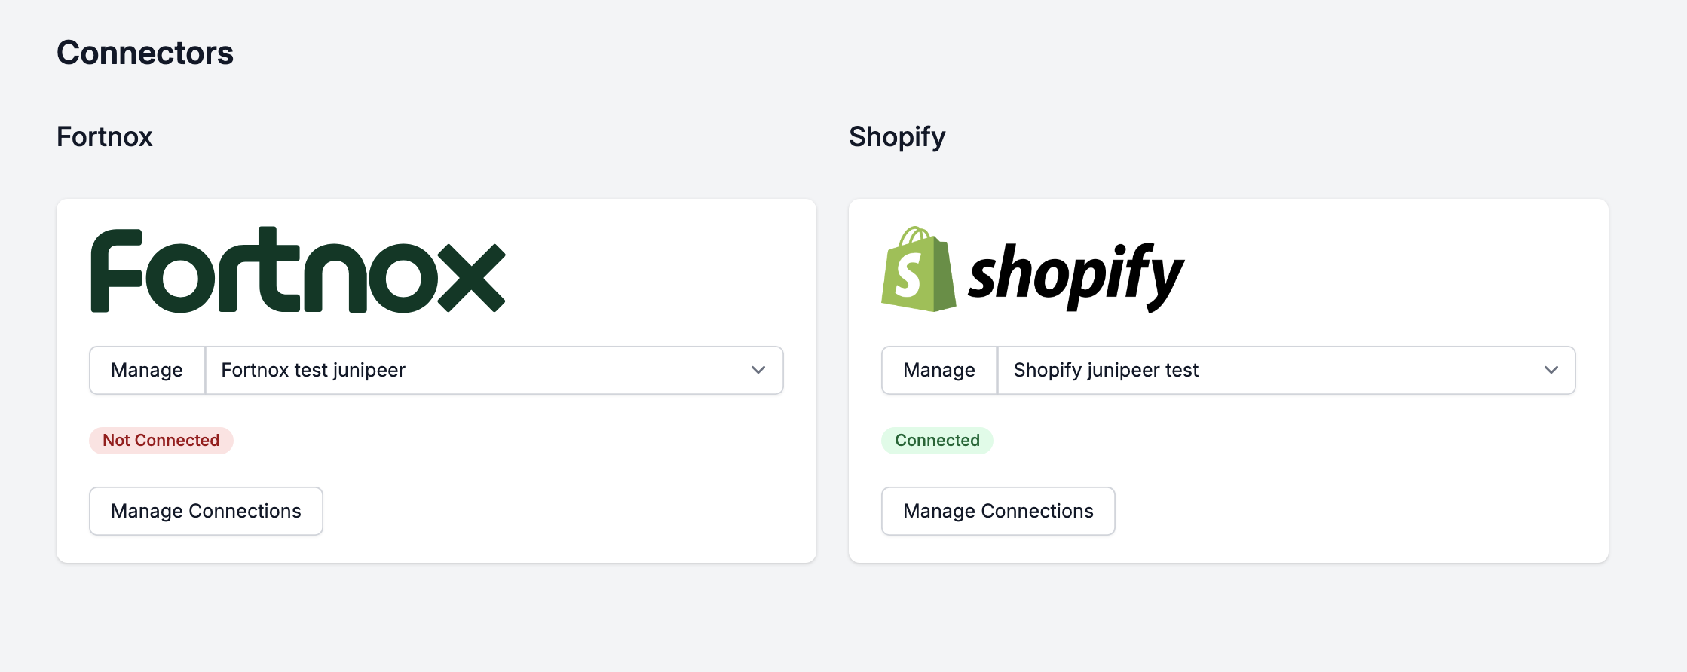
Task: Select the Fortnox test junipeer text
Action: click(313, 370)
